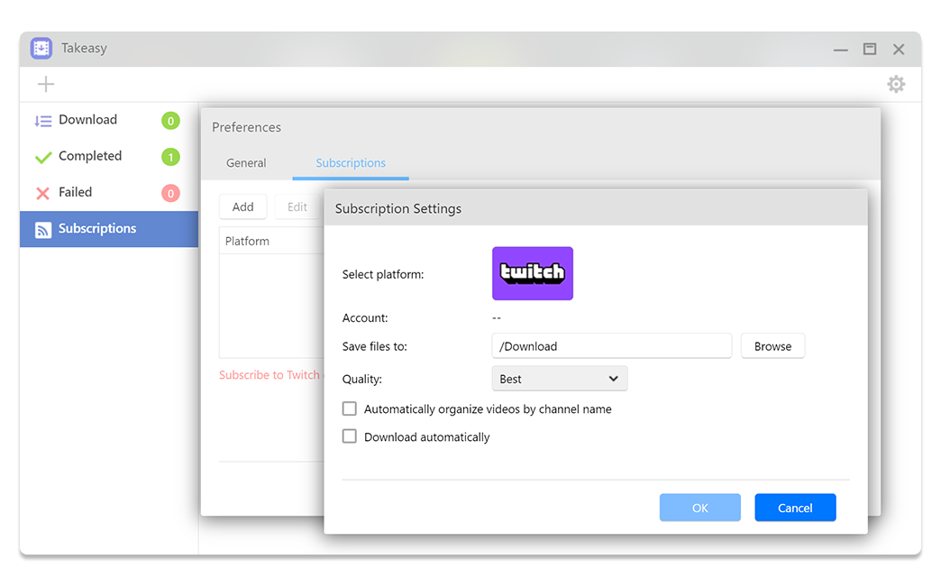Screen dimensions: 941x587
Task: Click the Preferences window title
Action: coord(246,127)
